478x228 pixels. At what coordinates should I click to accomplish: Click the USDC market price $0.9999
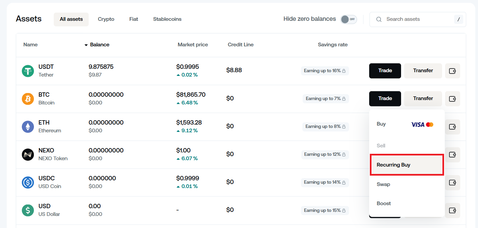click(x=187, y=178)
